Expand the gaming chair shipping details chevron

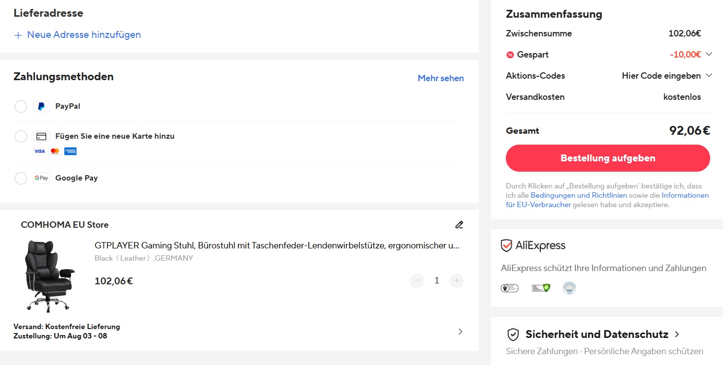pyautogui.click(x=460, y=332)
